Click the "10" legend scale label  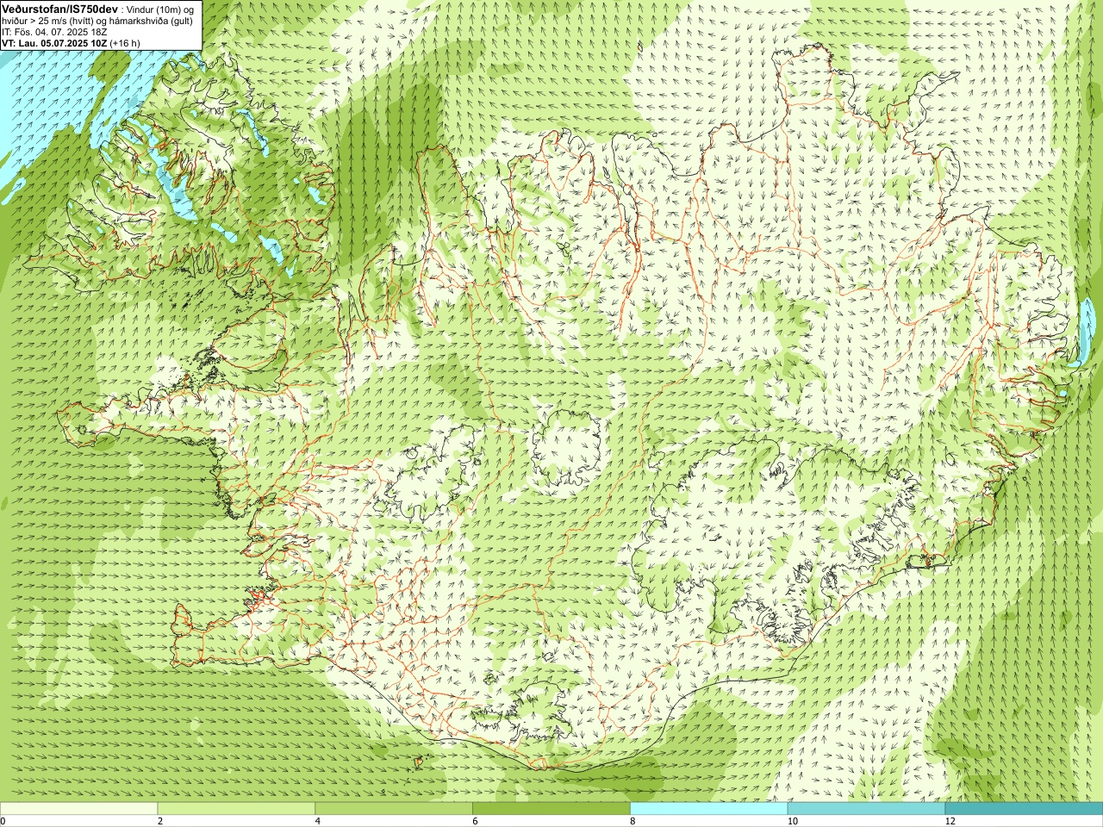[792, 821]
